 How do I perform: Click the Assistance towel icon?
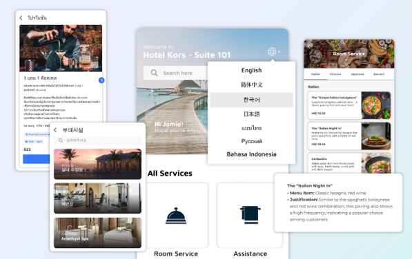(250, 215)
